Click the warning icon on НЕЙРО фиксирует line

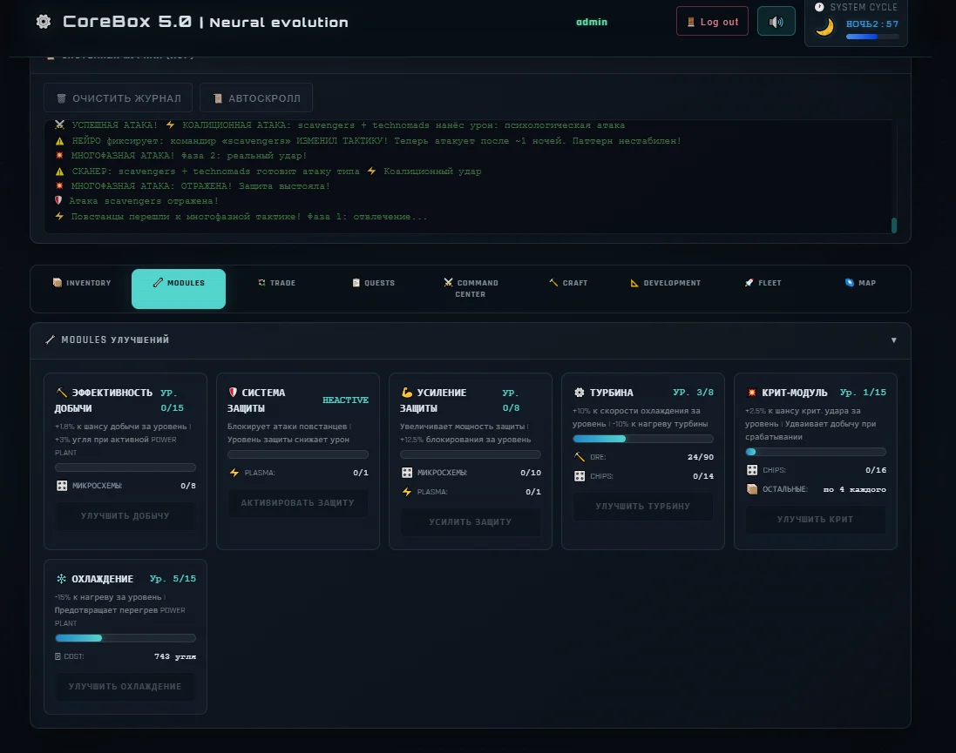click(60, 141)
